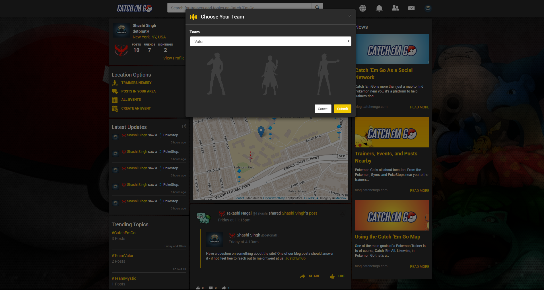The image size is (544, 290).
Task: Click the search magnifier button
Action: tap(317, 7)
